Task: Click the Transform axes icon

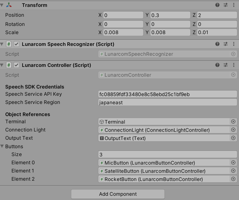Action: (x=9, y=5)
